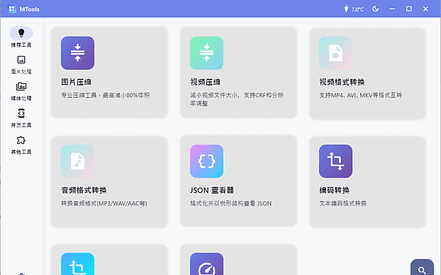
Task: Click the 图片压缩 purple compress icon
Action: [78, 53]
